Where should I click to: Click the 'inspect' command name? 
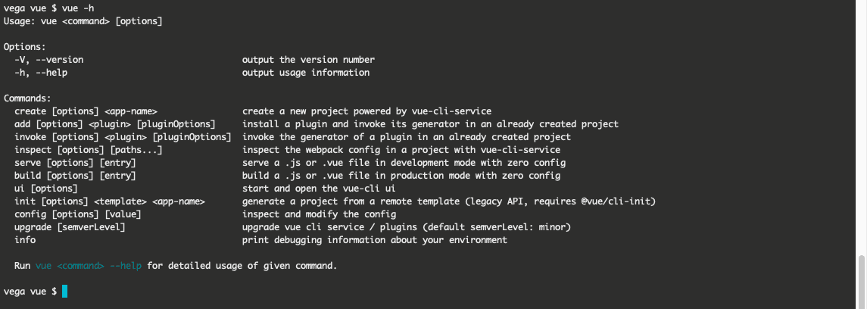pyautogui.click(x=33, y=150)
